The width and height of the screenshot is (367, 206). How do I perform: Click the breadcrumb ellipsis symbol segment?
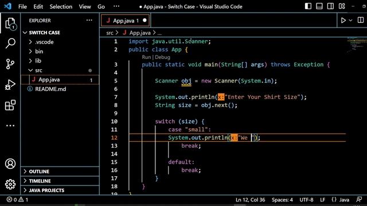coord(159,33)
